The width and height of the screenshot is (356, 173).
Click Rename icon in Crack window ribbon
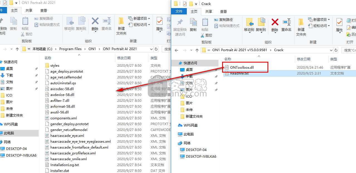coord(286,22)
